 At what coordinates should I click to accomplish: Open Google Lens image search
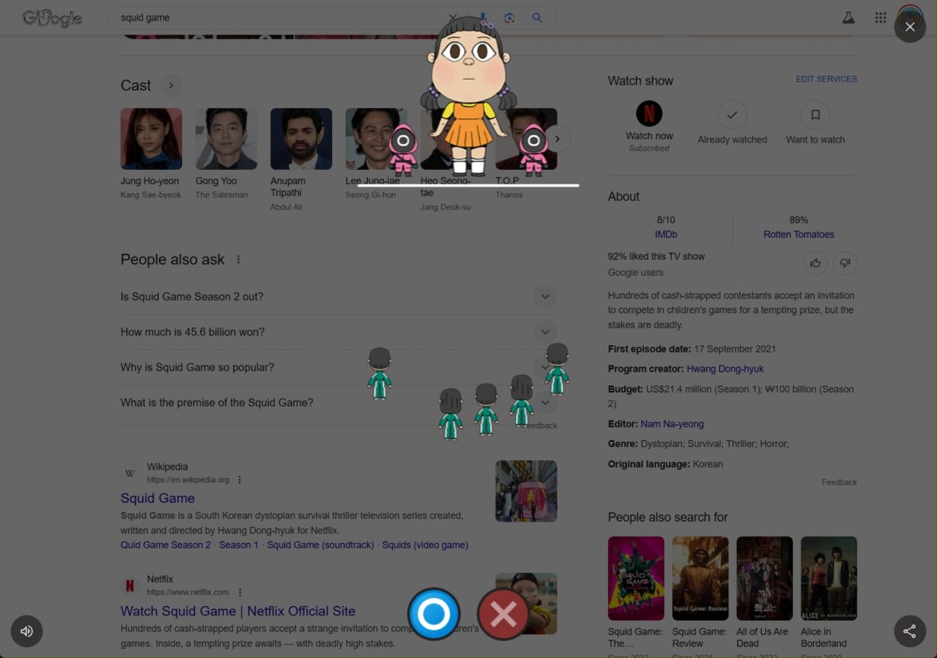tap(509, 17)
